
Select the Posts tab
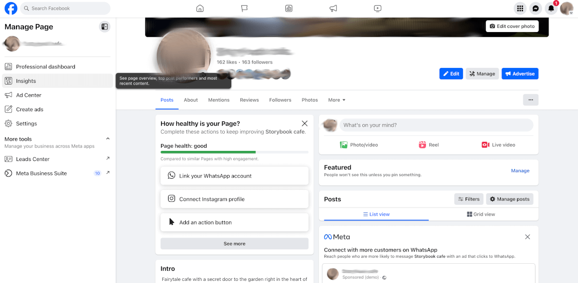coord(167,100)
